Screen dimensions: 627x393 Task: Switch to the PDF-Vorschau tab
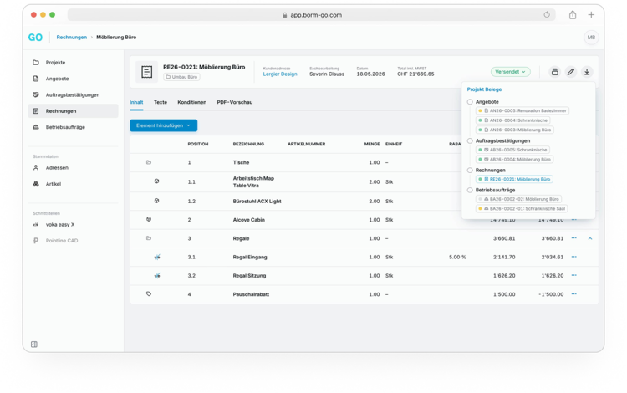(235, 102)
